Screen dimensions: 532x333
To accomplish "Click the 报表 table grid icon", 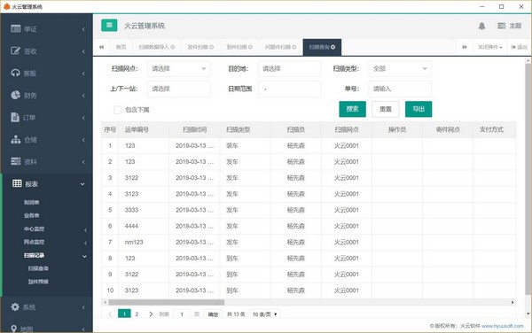I will coord(17,183).
